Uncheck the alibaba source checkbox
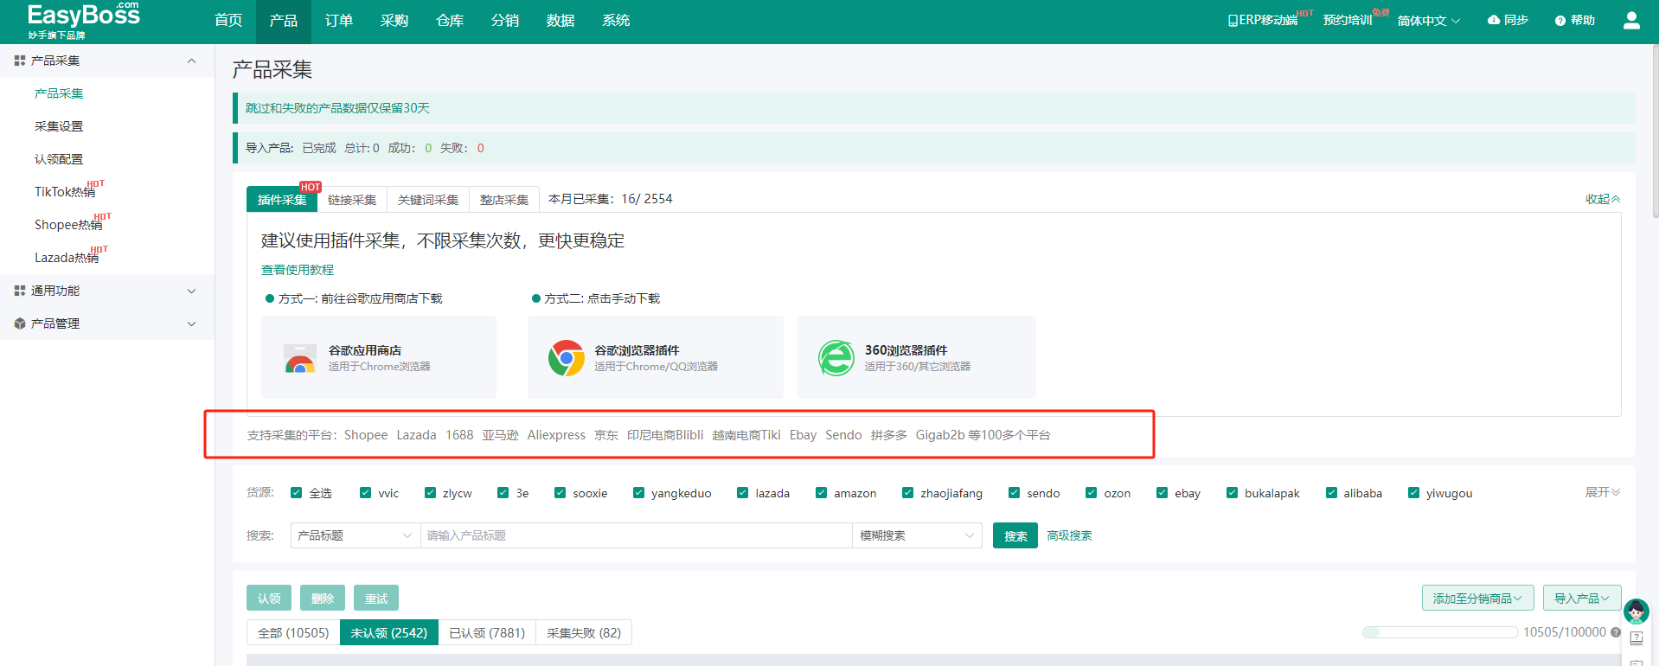 click(1330, 493)
